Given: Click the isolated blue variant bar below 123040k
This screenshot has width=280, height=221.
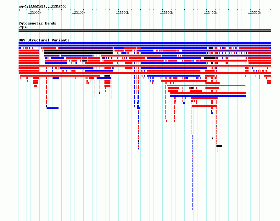Looking at the screenshot, I should [x=53, y=108].
